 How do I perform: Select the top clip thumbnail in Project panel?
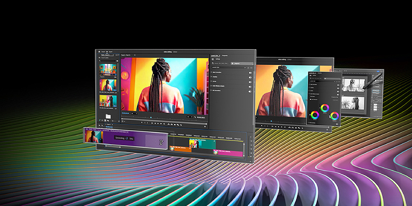[108, 68]
